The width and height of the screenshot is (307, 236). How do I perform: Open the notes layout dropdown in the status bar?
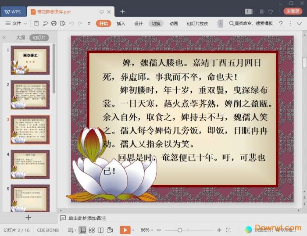click(x=71, y=230)
